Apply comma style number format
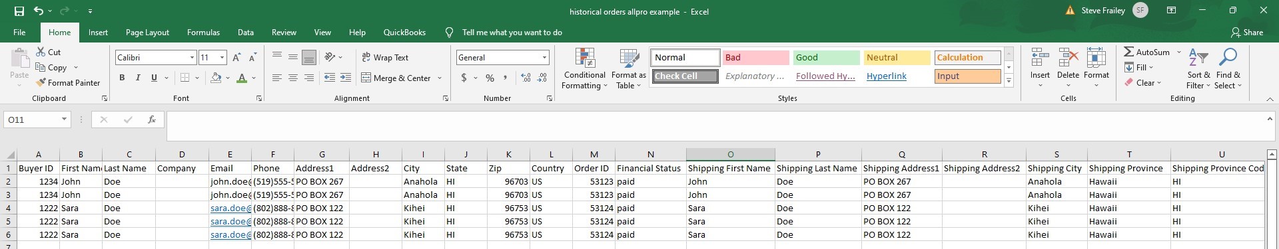This screenshot has width=1279, height=249. click(x=506, y=78)
